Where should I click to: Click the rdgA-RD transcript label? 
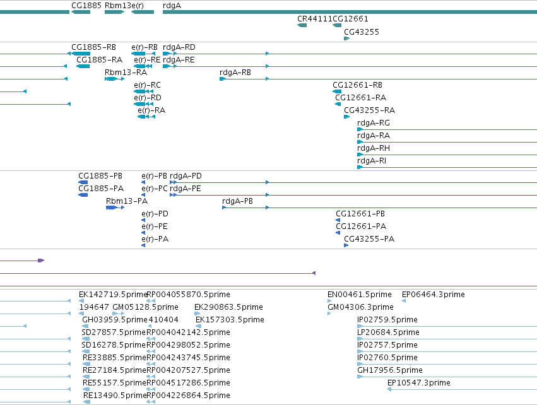point(179,47)
